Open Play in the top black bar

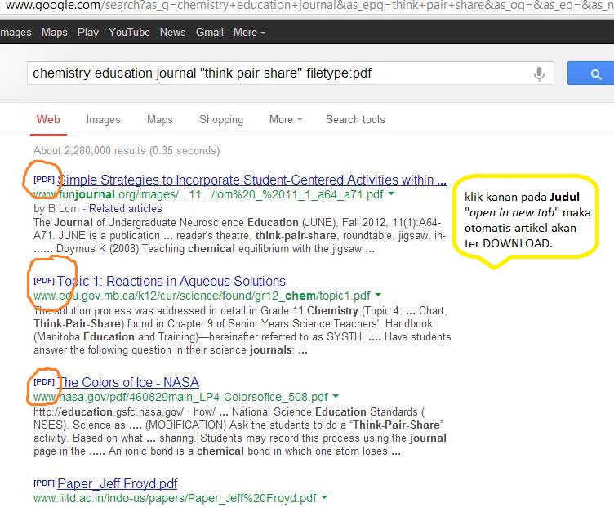(x=87, y=32)
